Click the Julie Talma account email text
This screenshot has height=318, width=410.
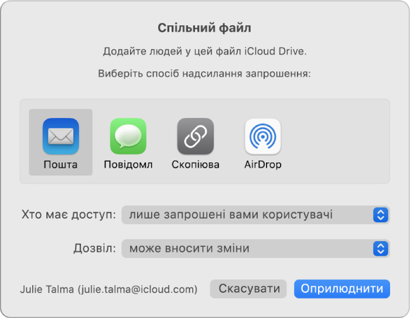pos(108,289)
